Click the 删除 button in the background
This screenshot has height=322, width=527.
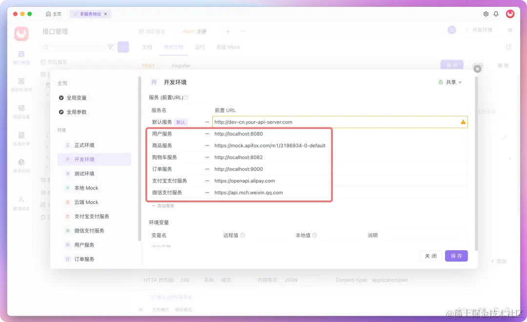[x=503, y=65]
